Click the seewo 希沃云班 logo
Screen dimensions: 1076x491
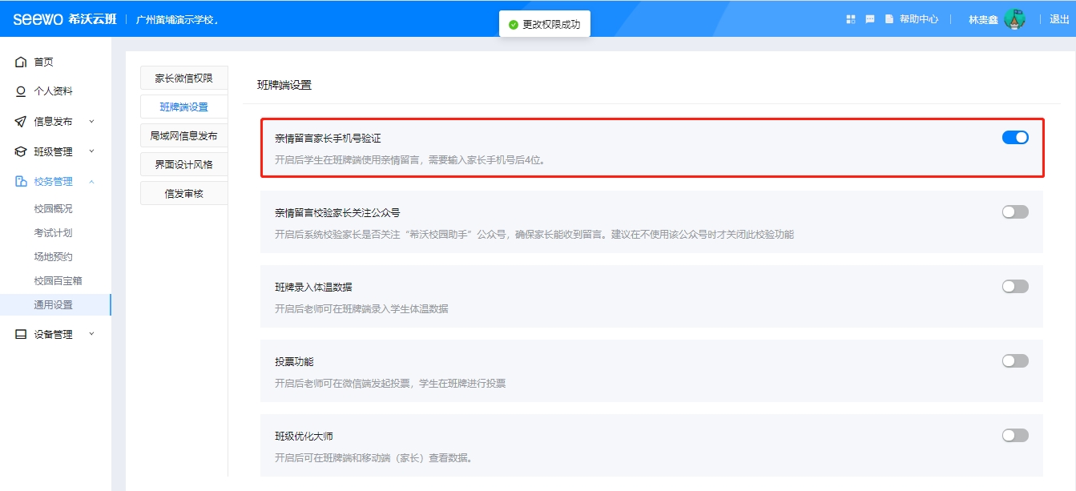click(x=64, y=19)
